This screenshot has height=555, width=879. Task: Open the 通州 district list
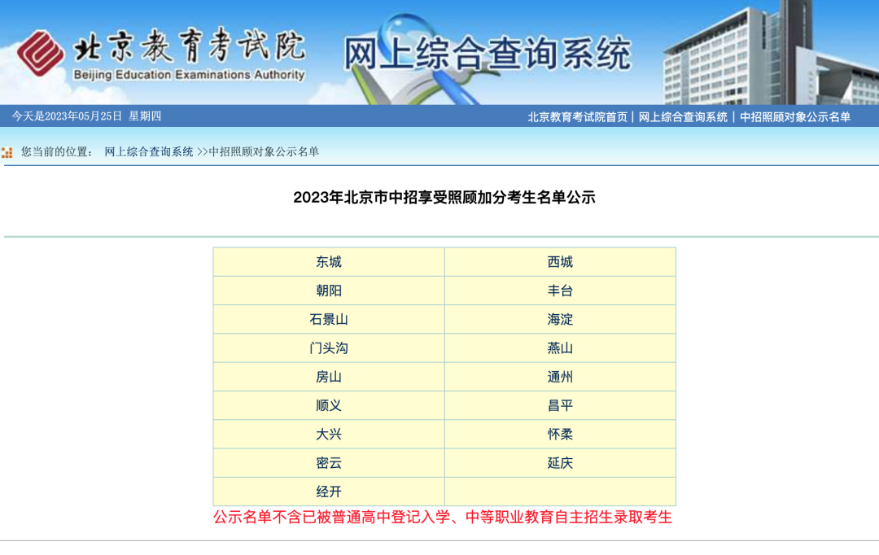[560, 377]
